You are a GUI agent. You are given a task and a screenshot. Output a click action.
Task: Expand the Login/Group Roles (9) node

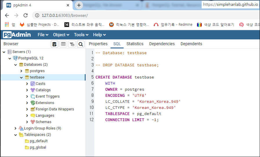tap(15, 128)
